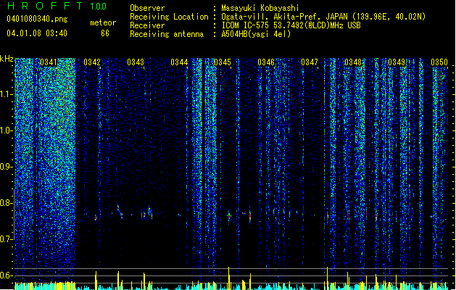The width and height of the screenshot is (456, 290).
Task: Click the 1.1 kHz axis tick label
Action: [x=7, y=94]
